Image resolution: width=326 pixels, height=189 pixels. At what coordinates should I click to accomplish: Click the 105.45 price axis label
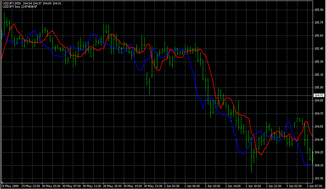pos(319,49)
